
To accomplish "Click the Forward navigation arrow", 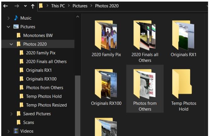I will (17, 6).
